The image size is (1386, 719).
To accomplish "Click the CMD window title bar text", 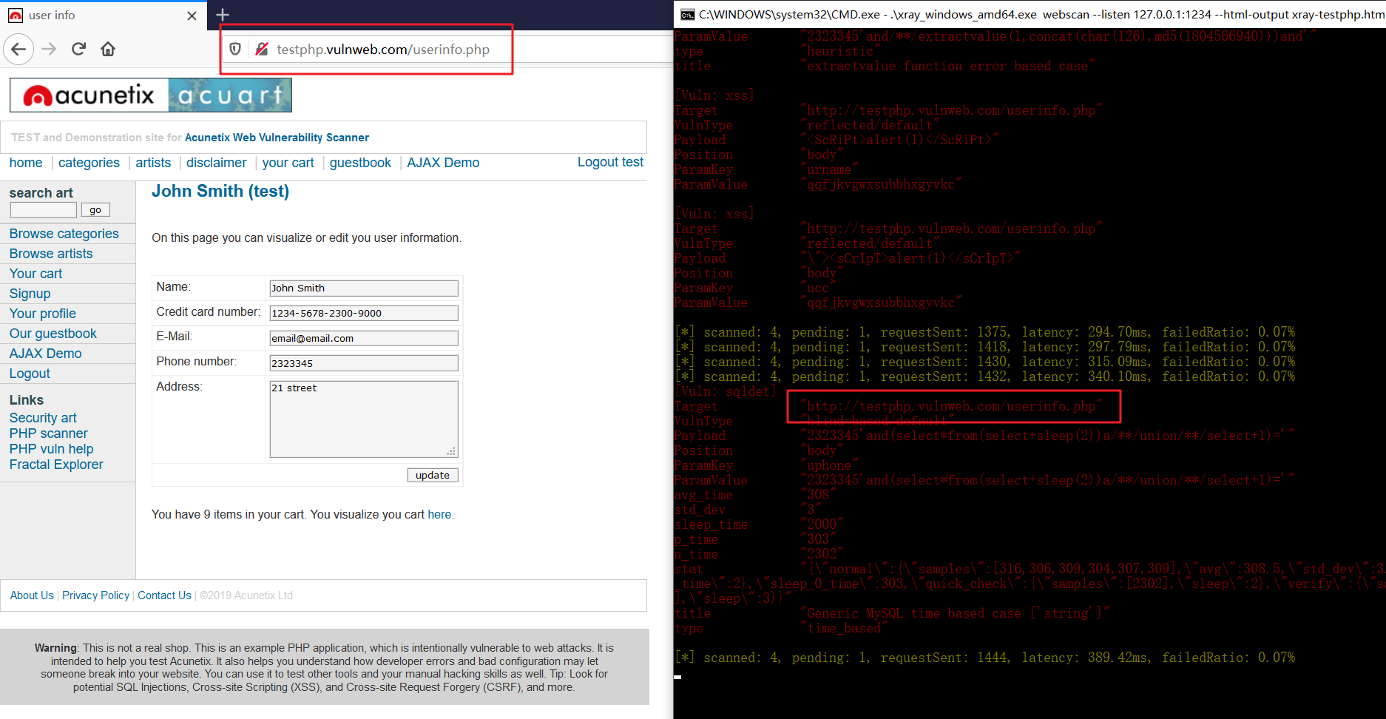I will 1041,15.
